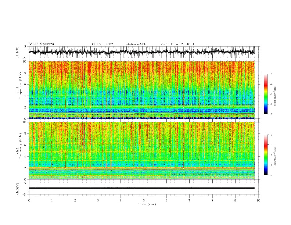This screenshot has height=225, width=291.
Task: Click inside the ch.1 spectrogram panel
Action: point(141,90)
